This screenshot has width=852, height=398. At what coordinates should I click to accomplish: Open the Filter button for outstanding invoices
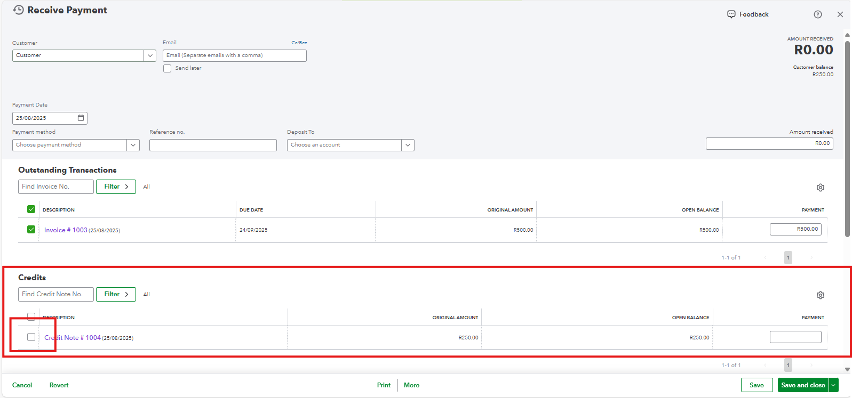click(116, 186)
